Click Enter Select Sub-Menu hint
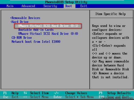 [74, 97]
